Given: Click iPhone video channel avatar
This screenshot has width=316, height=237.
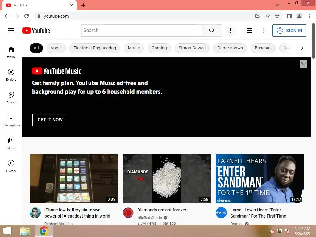Looking at the screenshot, I should (x=35, y=213).
